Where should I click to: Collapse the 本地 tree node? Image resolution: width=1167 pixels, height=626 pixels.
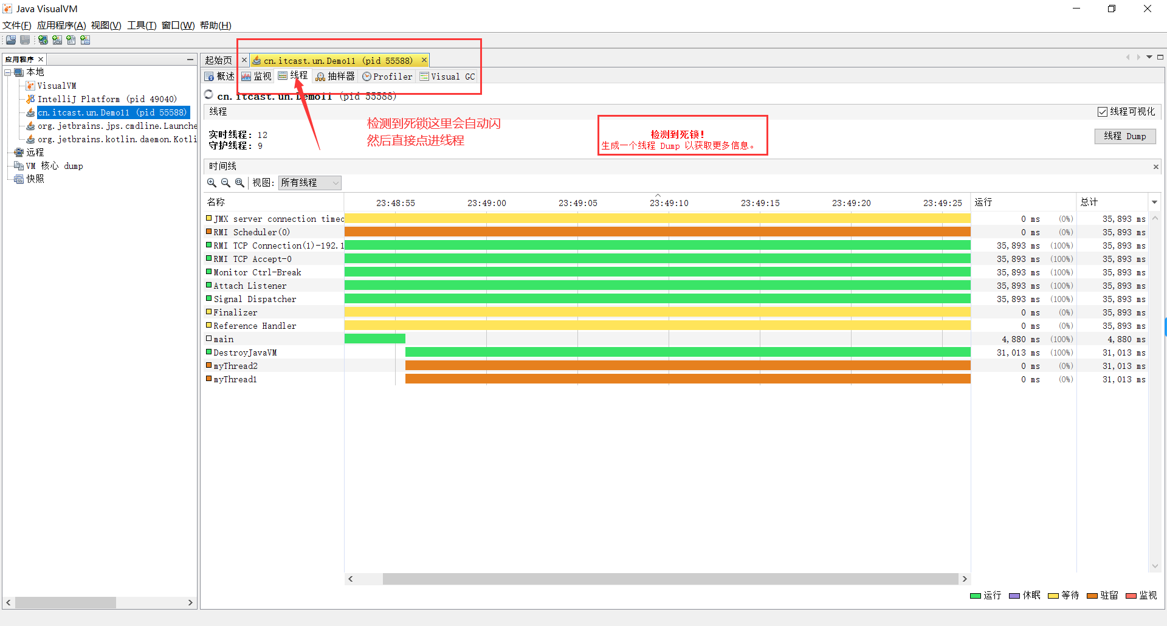pos(8,72)
